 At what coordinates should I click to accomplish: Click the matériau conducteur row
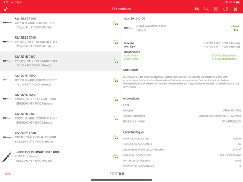pyautogui.click(x=182, y=138)
